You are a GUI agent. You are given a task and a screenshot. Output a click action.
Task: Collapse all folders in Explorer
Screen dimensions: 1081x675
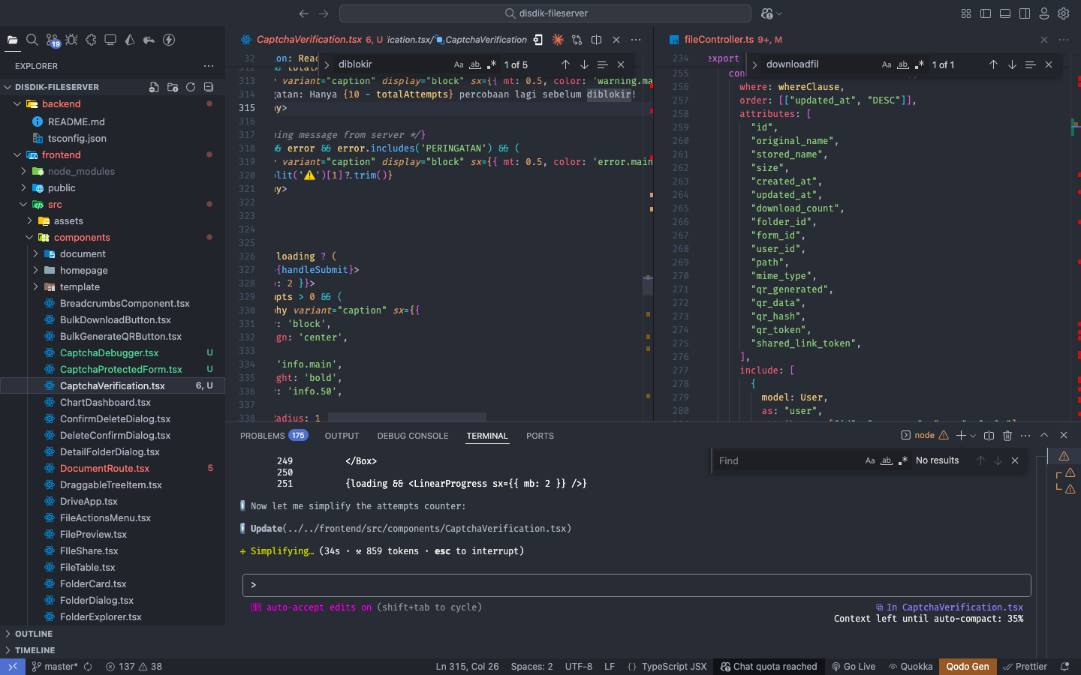pyautogui.click(x=209, y=87)
